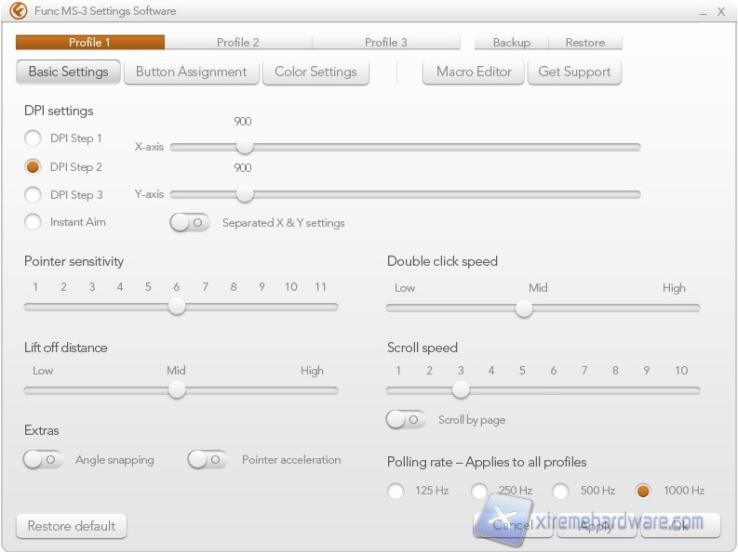Toggle Separated X & Y settings switch

[190, 223]
